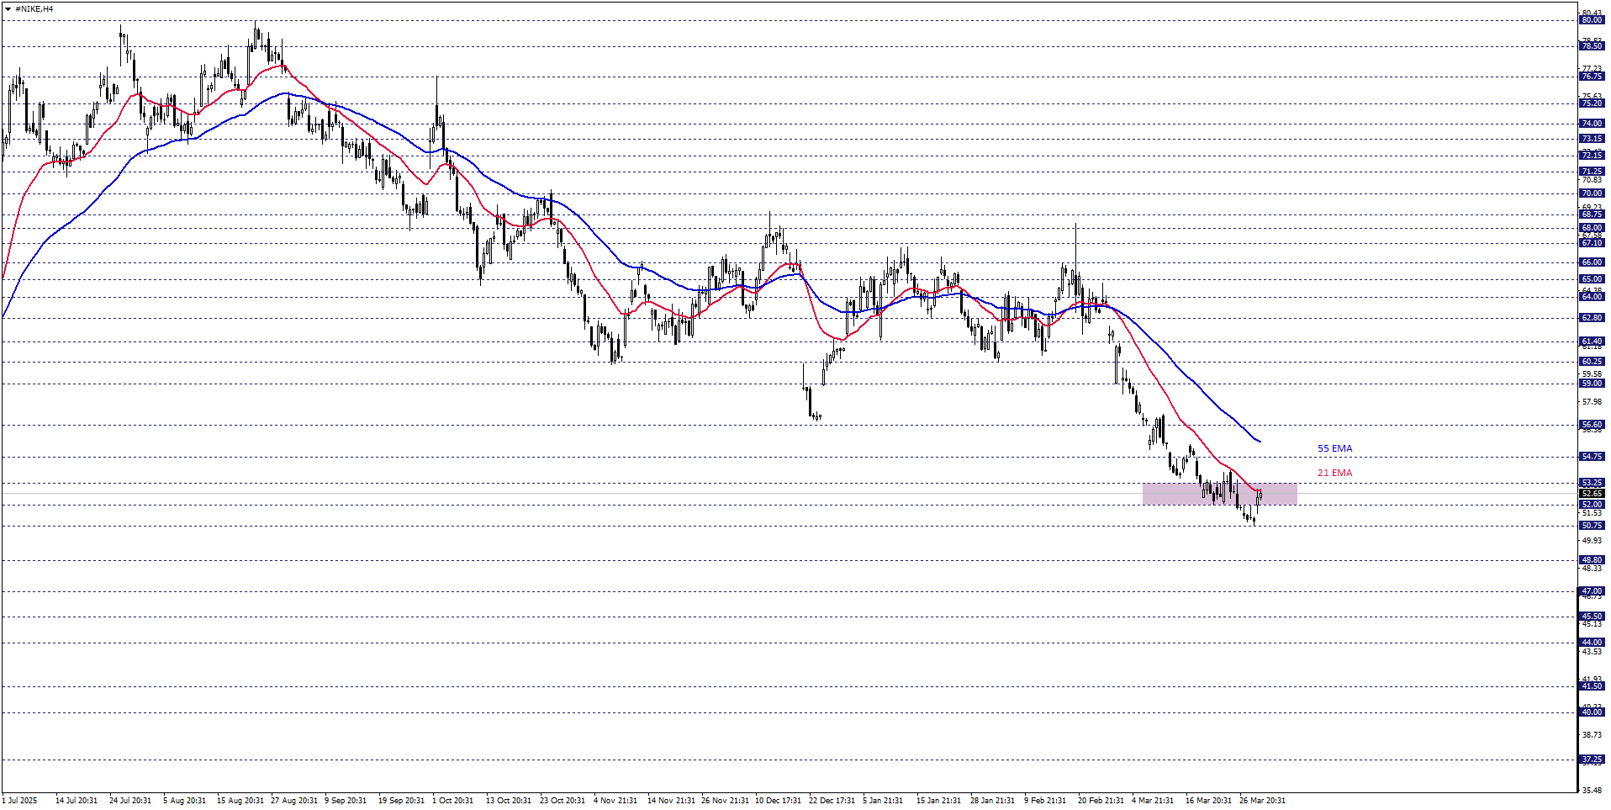Select the 22 Dec 17:31 time label
Screen dimensions: 1611x810
pyautogui.click(x=832, y=801)
